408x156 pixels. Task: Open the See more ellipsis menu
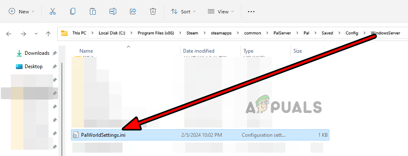click(x=251, y=11)
